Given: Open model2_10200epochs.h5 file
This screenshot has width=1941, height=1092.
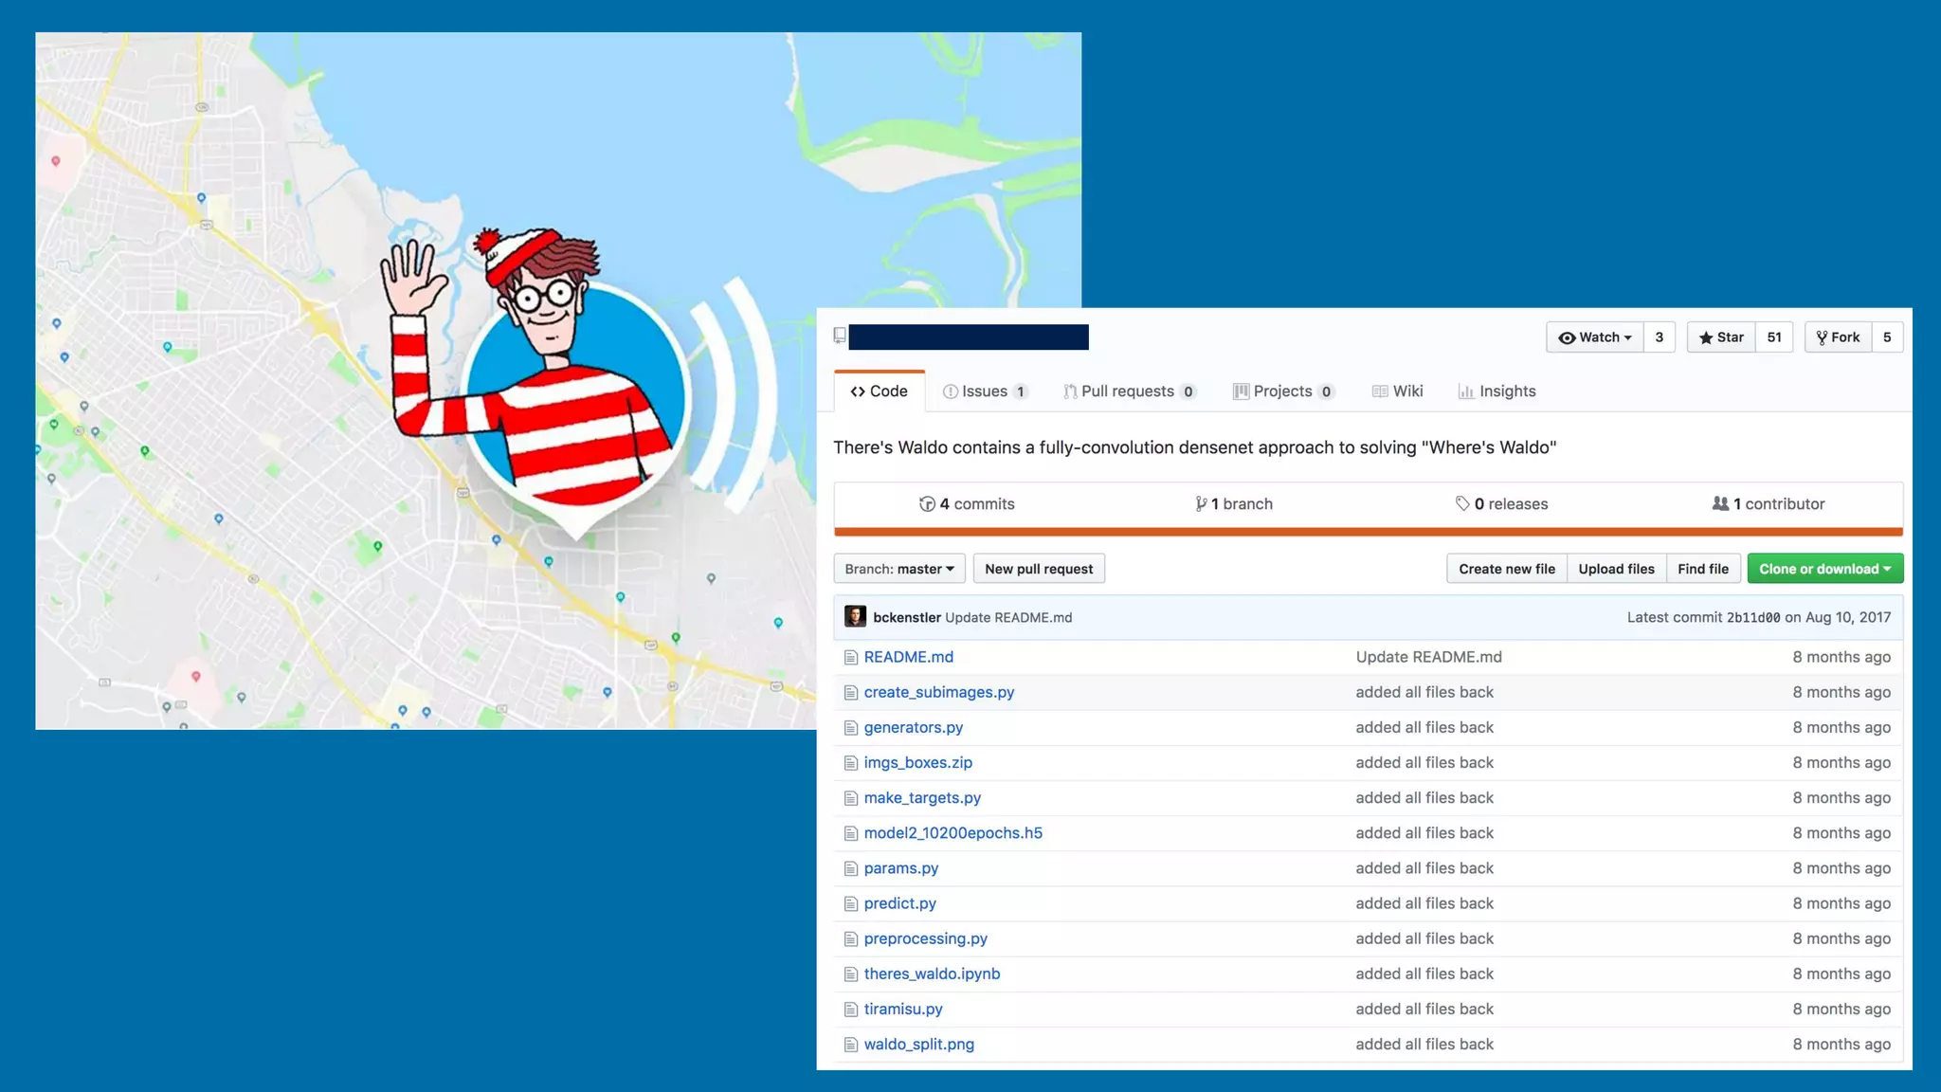Looking at the screenshot, I should [953, 832].
